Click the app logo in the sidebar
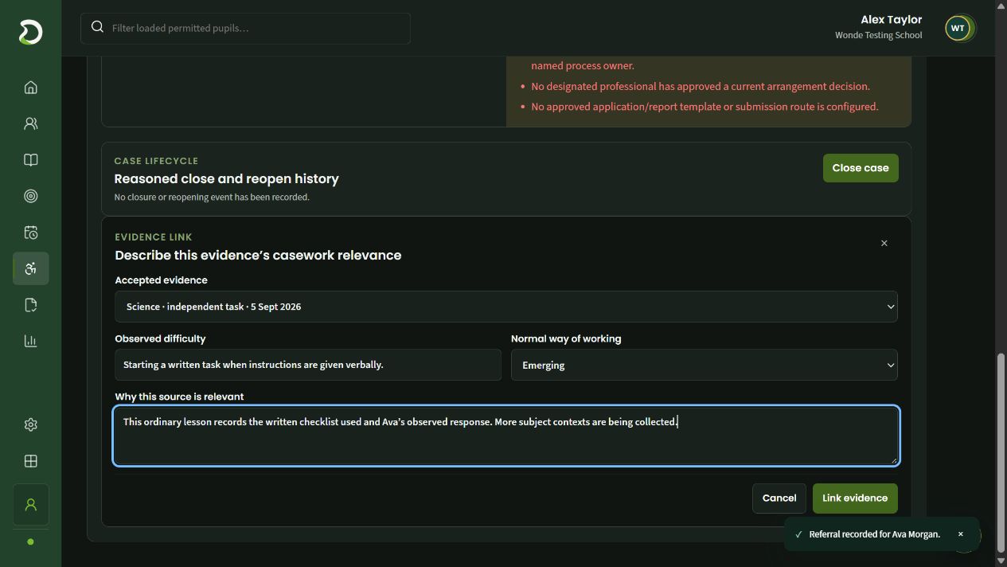 point(30,32)
